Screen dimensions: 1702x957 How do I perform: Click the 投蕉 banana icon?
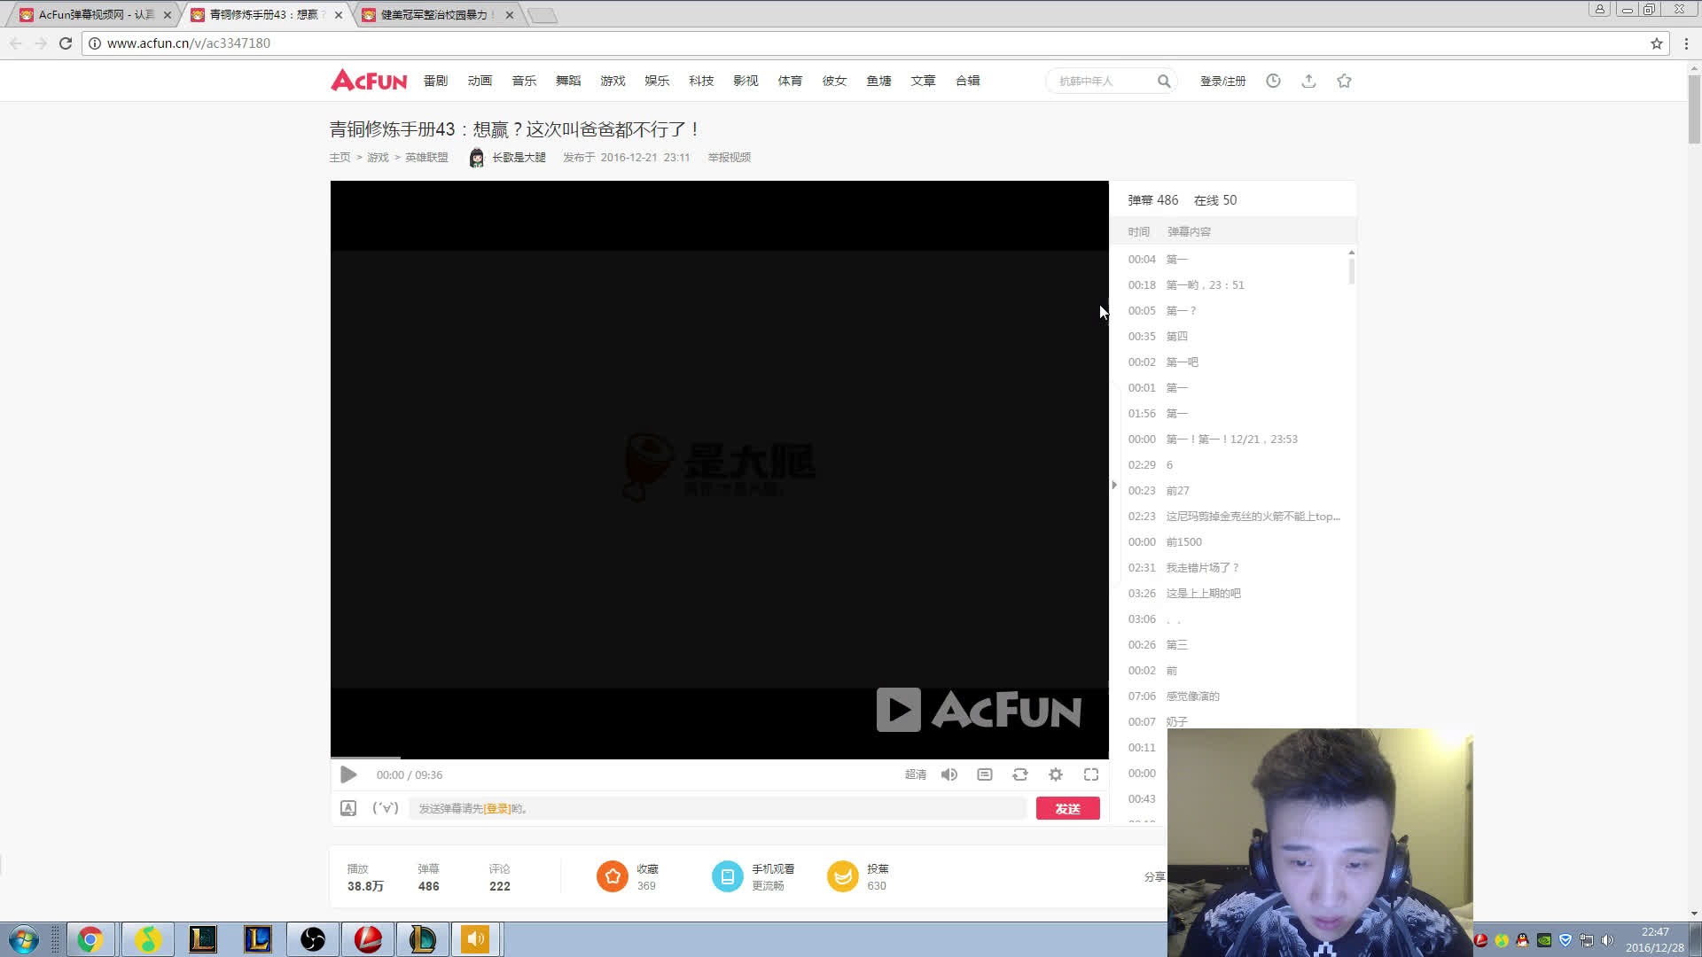coord(843,876)
